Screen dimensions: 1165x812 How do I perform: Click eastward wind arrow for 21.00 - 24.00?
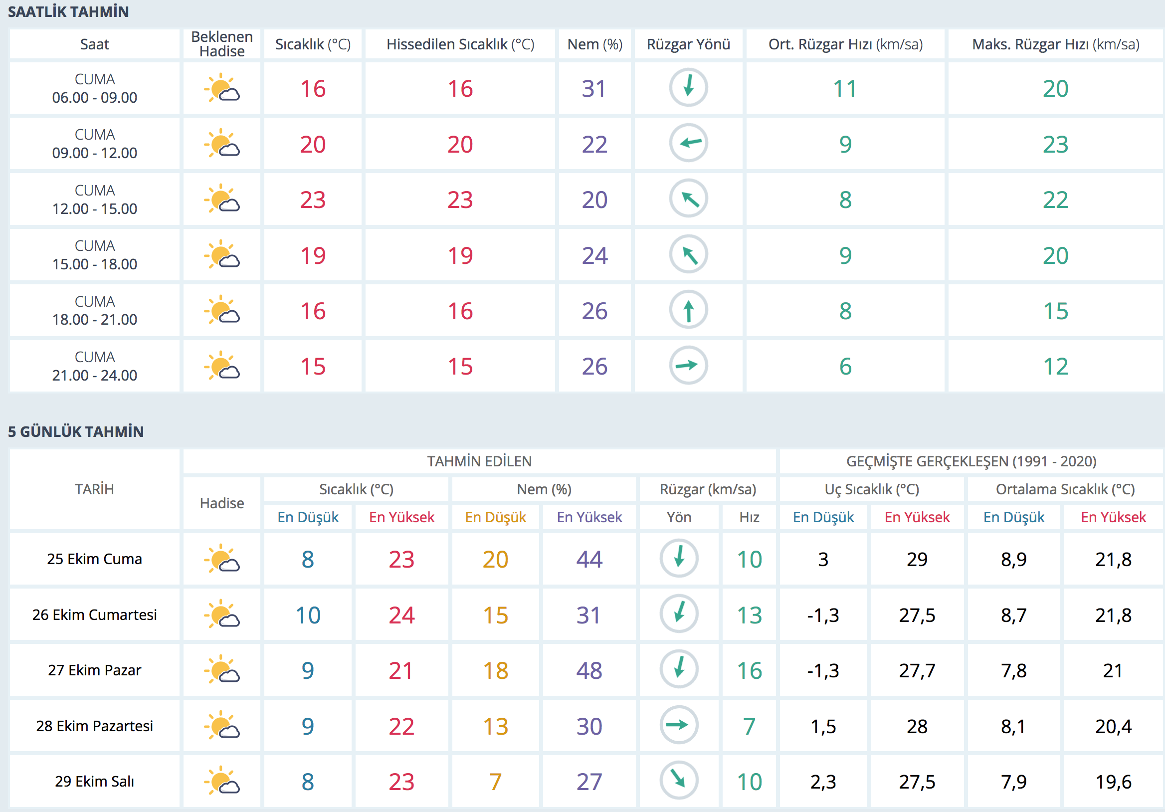click(x=688, y=366)
